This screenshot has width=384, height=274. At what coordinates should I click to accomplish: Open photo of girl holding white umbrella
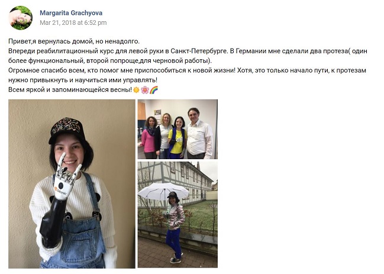pyautogui.click(x=178, y=214)
